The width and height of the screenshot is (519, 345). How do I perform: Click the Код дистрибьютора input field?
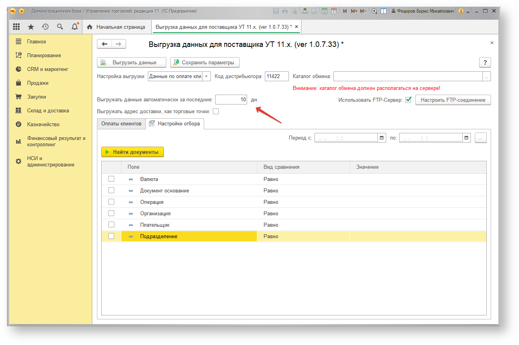point(277,76)
